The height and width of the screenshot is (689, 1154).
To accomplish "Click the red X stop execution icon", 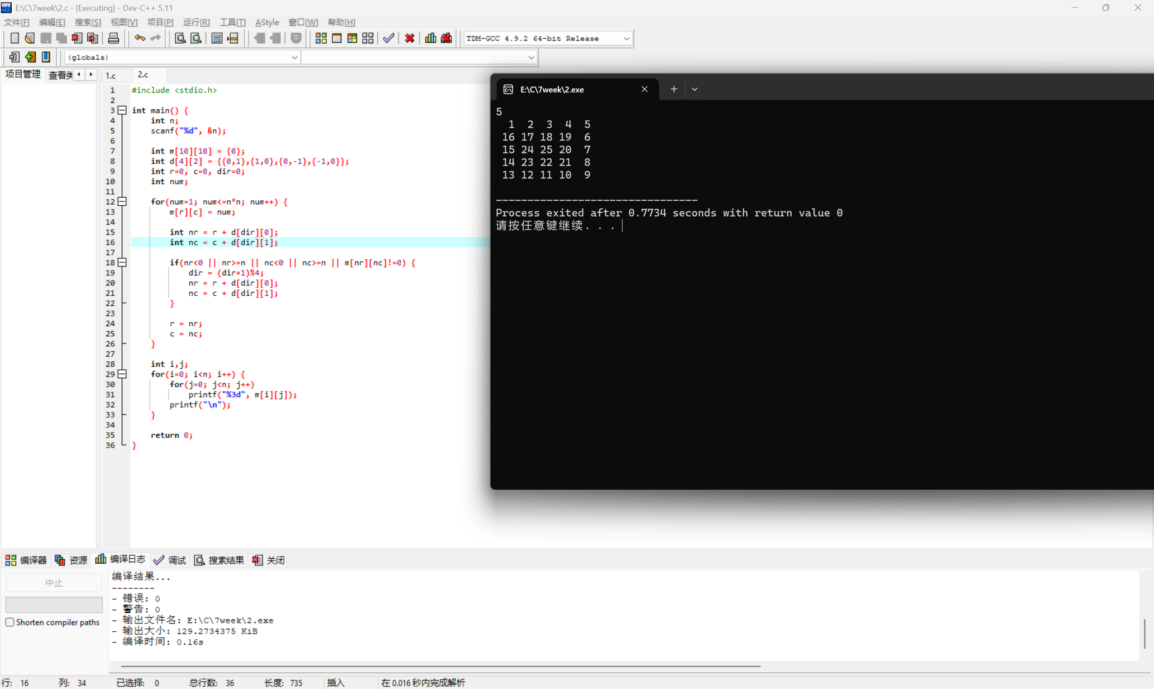I will click(409, 38).
